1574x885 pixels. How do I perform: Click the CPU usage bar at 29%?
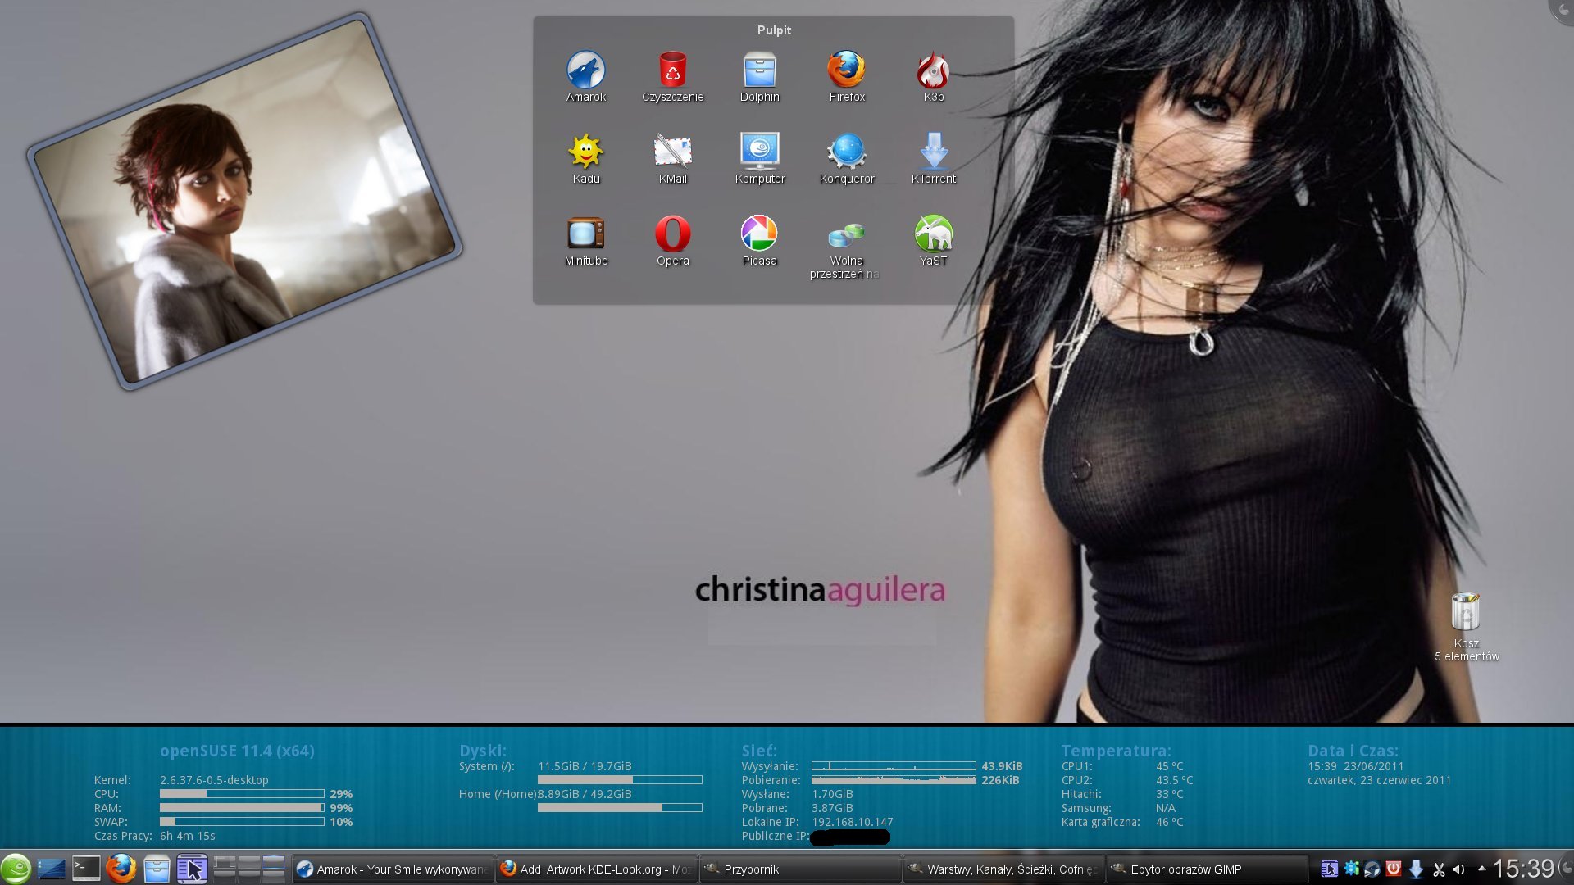[x=242, y=794]
